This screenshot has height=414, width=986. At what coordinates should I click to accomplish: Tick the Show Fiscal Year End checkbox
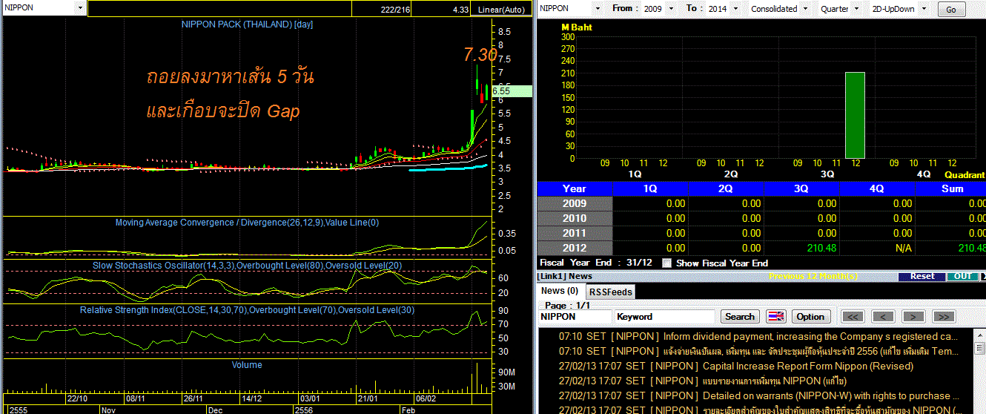click(x=667, y=263)
